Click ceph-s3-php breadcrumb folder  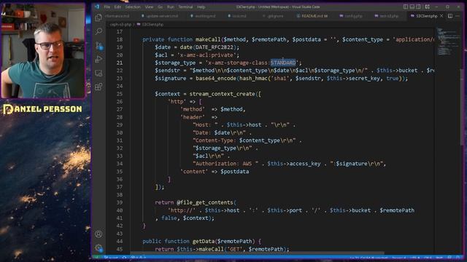pyautogui.click(x=120, y=25)
